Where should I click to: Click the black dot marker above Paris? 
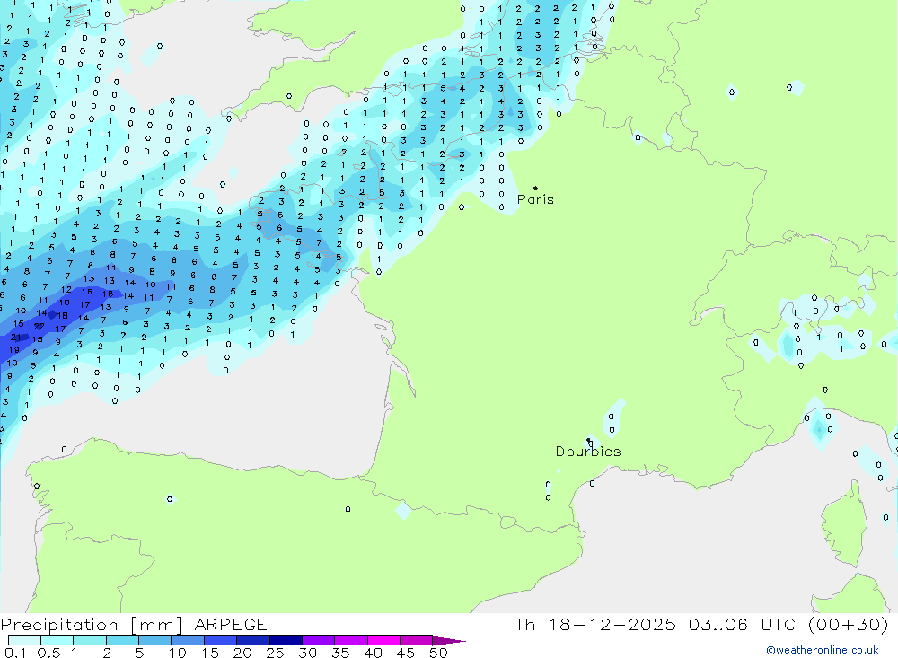coord(535,188)
